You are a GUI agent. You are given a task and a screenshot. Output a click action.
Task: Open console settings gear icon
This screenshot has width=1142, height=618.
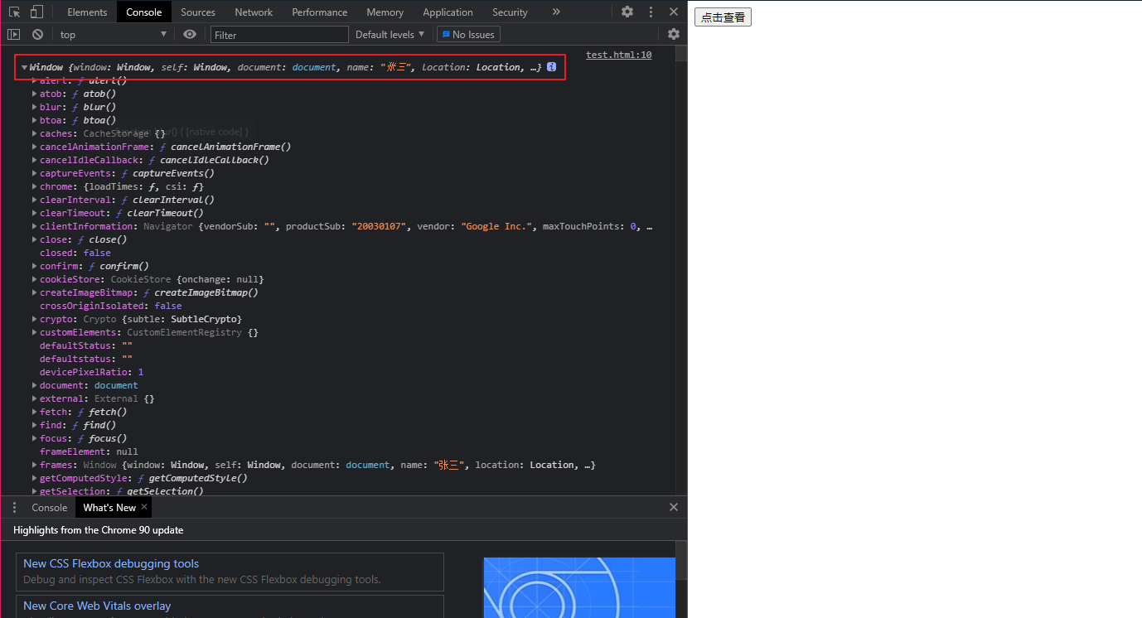[x=674, y=34]
